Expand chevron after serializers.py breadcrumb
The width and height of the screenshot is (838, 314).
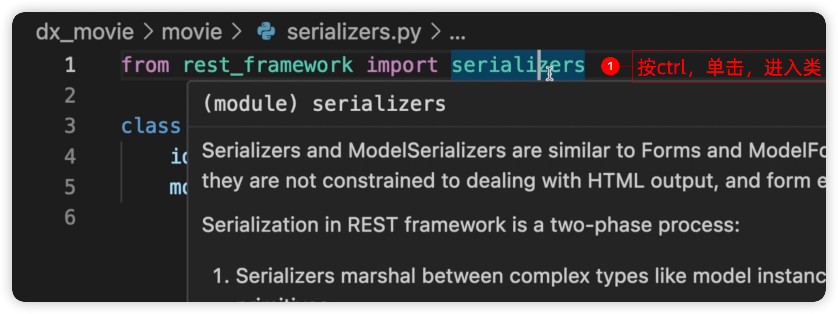tap(436, 32)
